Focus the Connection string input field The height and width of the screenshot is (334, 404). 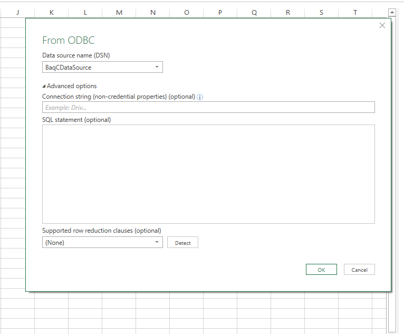[208, 107]
